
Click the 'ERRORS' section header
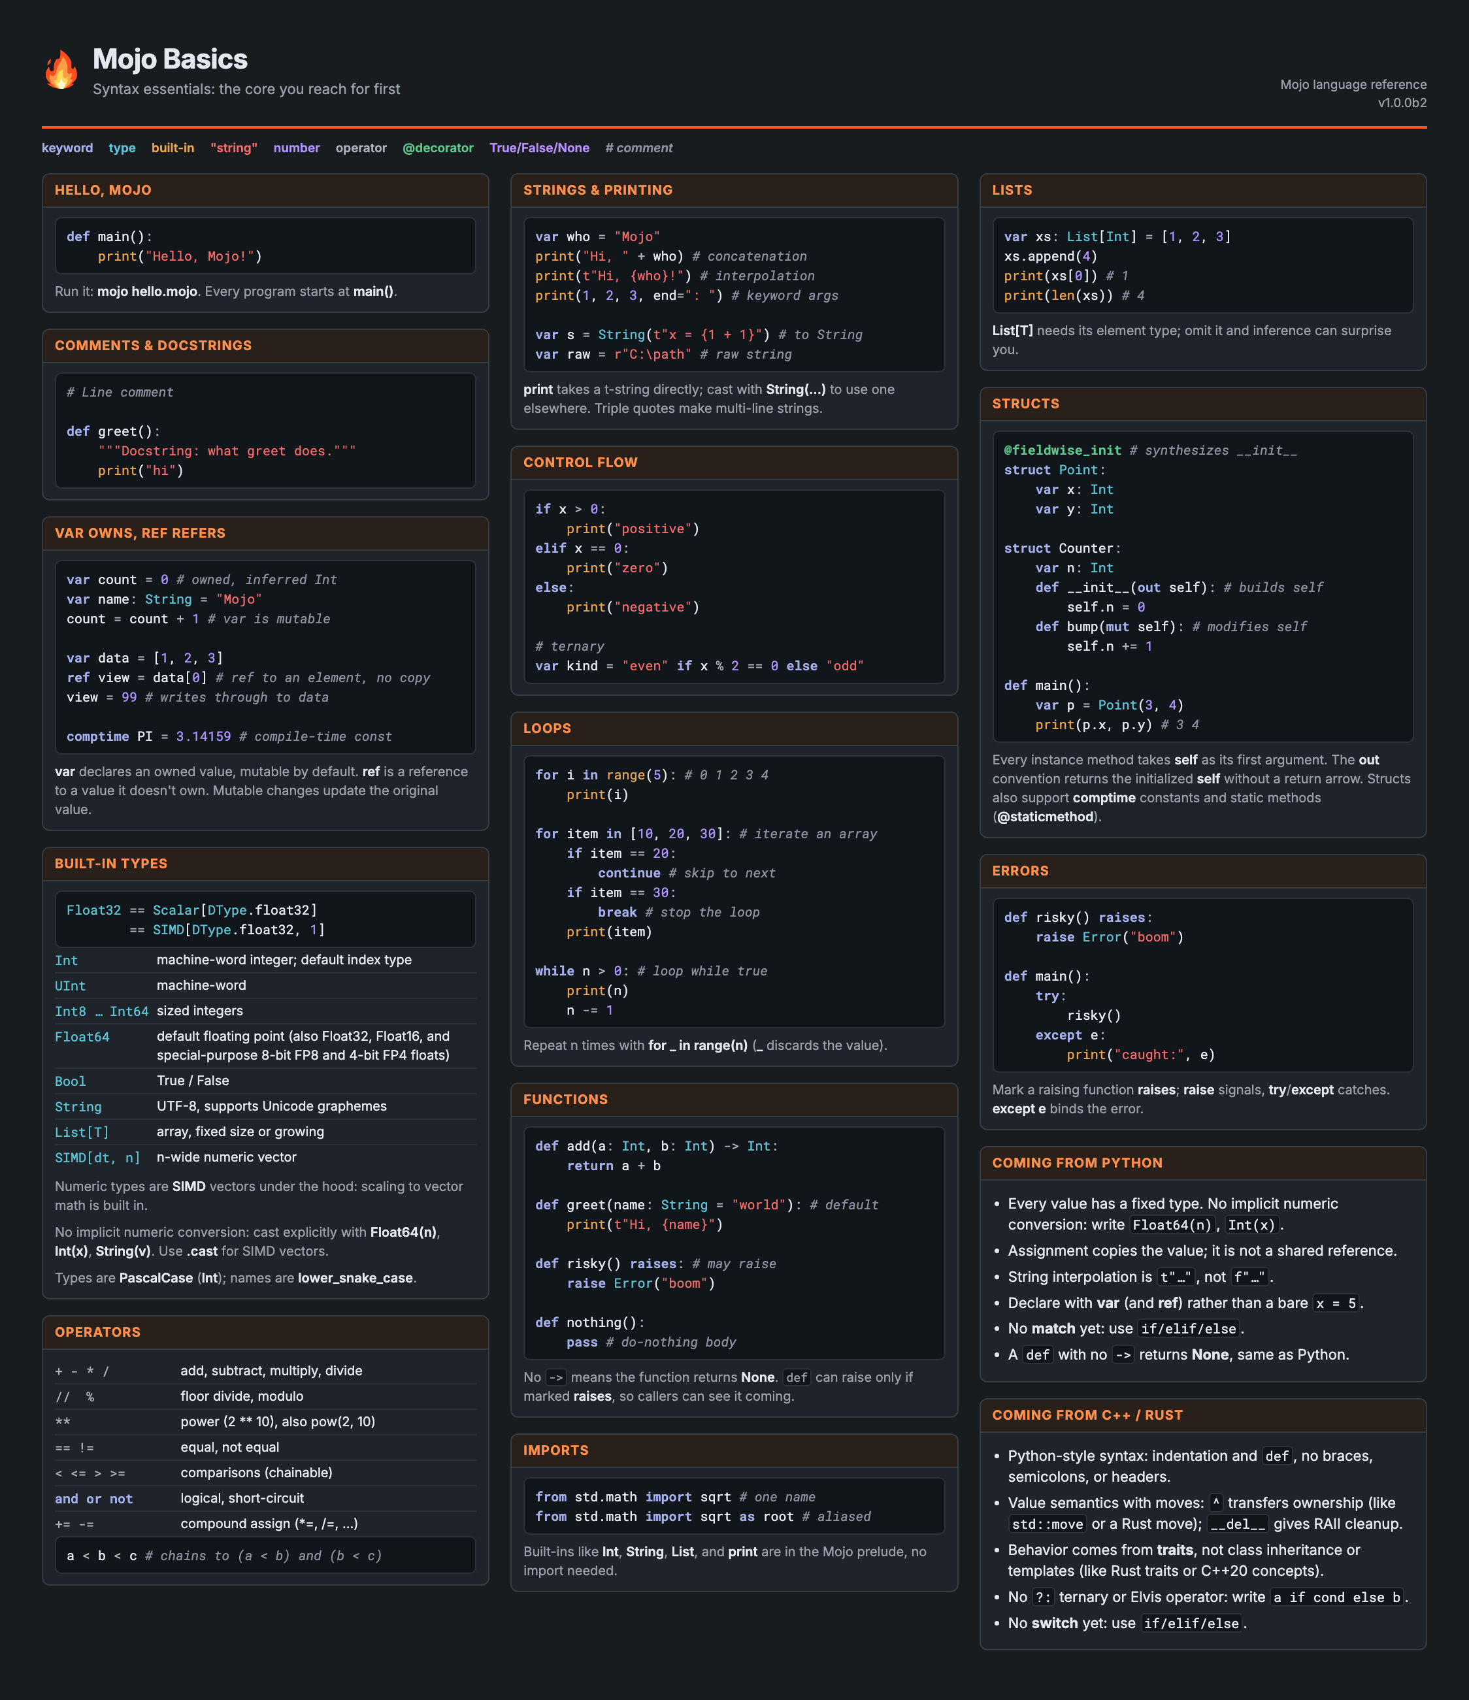[1020, 872]
